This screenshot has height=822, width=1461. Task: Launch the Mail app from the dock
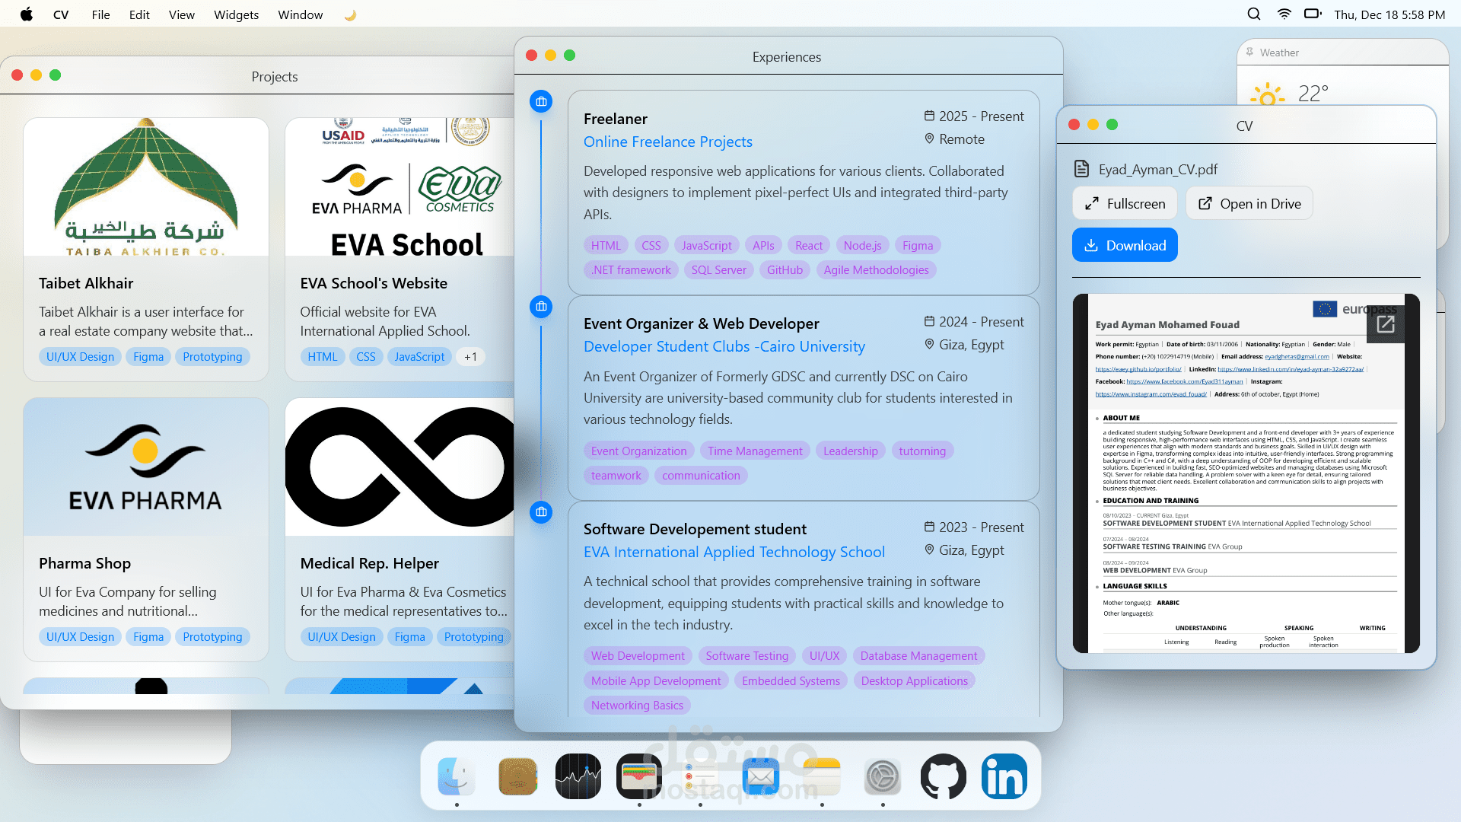point(761,776)
